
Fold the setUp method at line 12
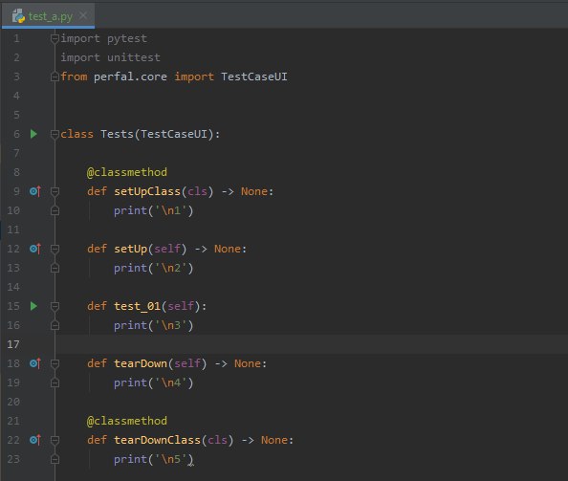click(55, 249)
